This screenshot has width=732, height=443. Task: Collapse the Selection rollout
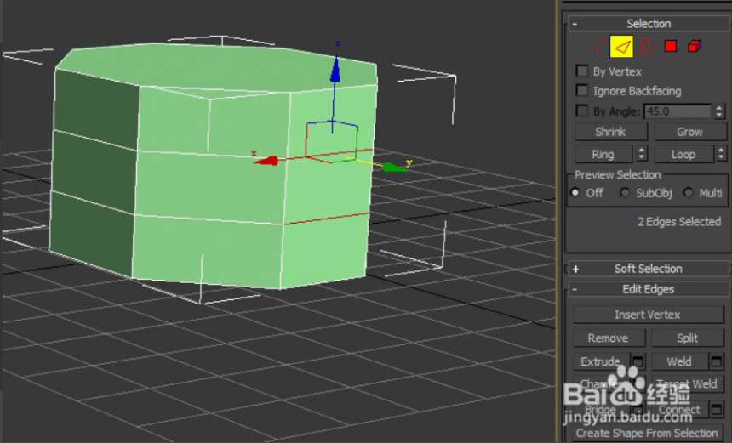pyautogui.click(x=648, y=24)
